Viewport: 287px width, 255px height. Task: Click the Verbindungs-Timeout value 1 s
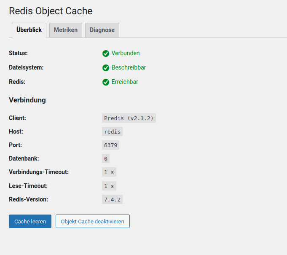click(x=109, y=172)
